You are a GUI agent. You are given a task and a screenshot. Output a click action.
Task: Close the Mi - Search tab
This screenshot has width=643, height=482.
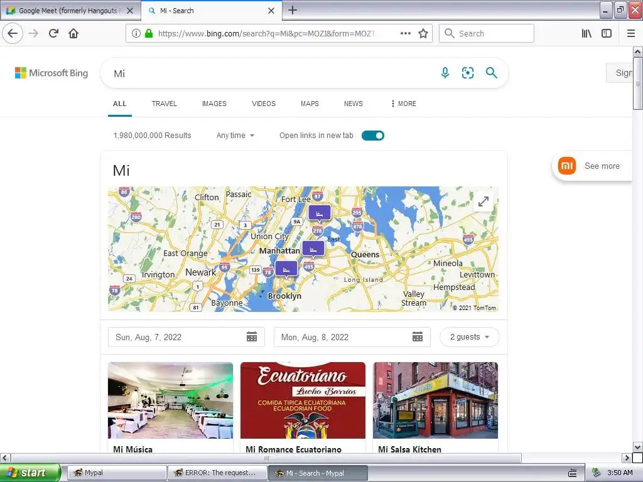(x=271, y=11)
